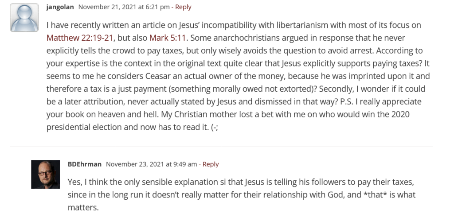Open BDEhrman's profile photo
This screenshot has height=221, width=454.
[46, 174]
